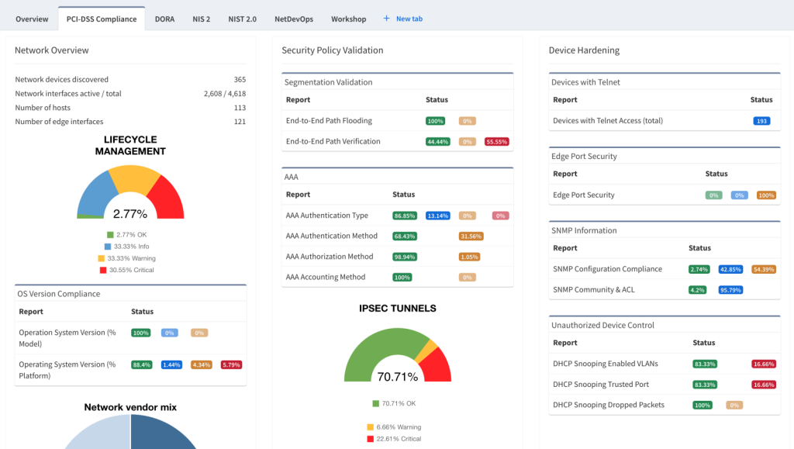Switch to the Workshop tab
The height and width of the screenshot is (449, 794).
[x=348, y=19]
